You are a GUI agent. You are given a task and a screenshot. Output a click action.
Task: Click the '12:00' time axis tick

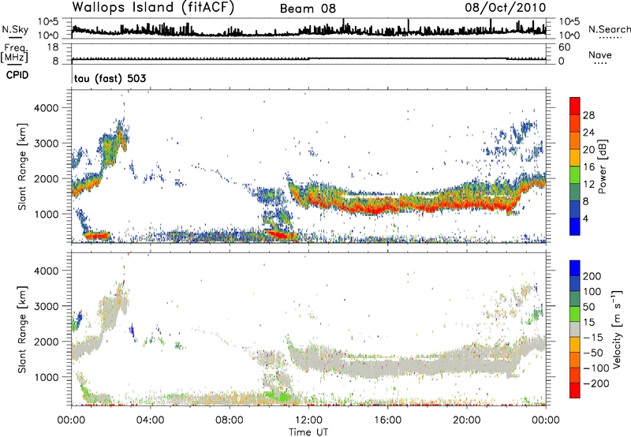(308, 420)
